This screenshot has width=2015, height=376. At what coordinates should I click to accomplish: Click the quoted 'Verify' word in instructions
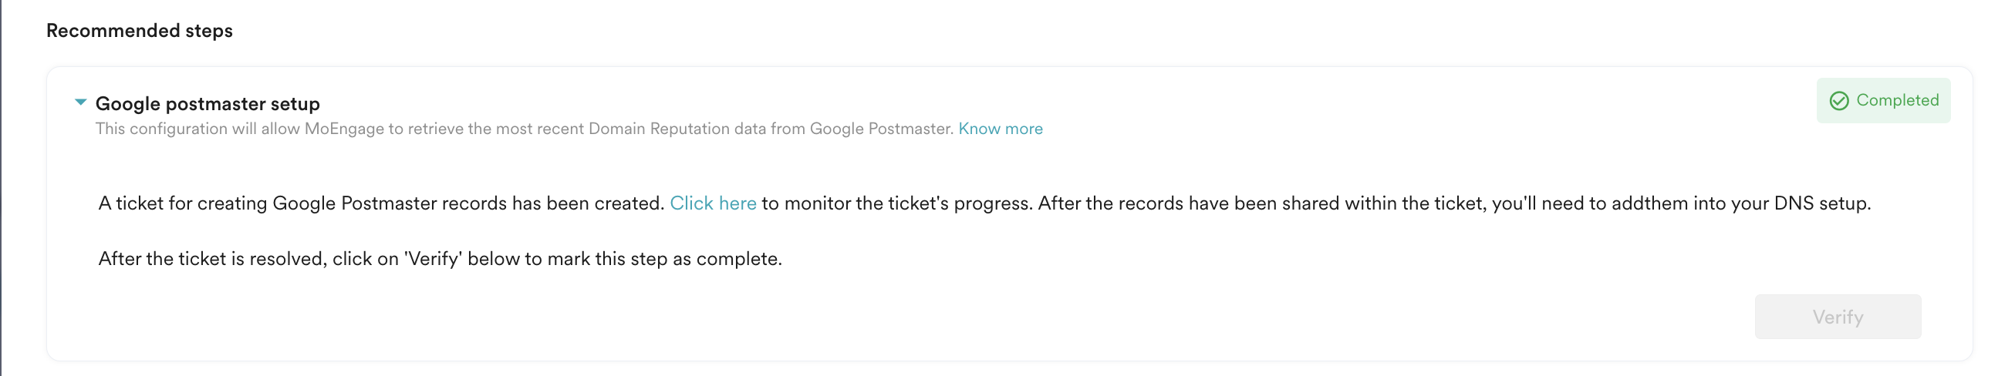tap(434, 259)
